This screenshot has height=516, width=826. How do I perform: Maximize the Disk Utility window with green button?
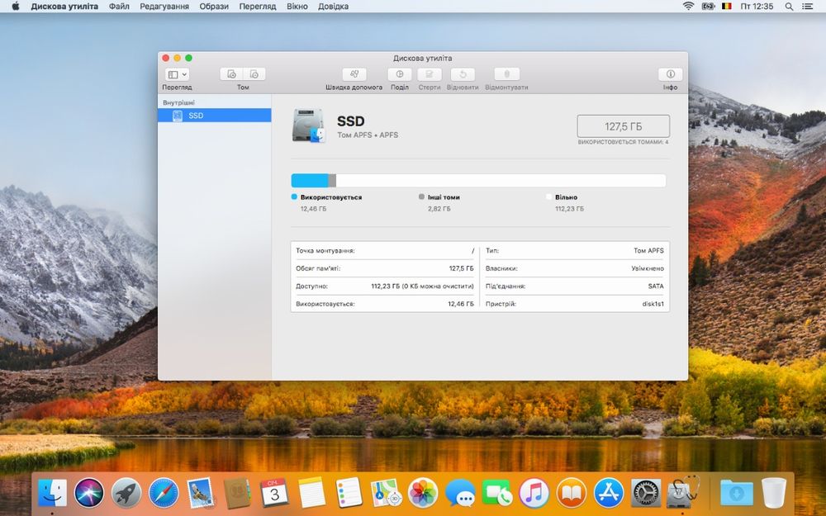tap(188, 58)
